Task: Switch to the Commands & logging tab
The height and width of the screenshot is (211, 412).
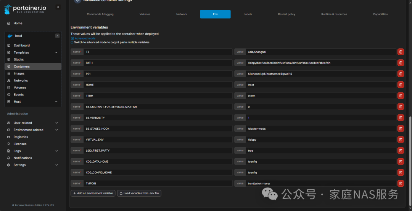Action: [100, 14]
